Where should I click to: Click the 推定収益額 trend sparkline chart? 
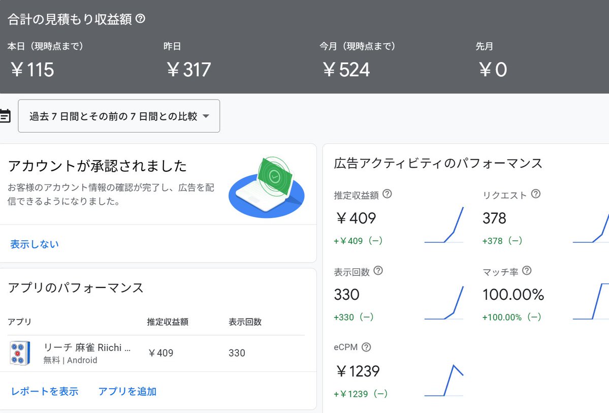point(444,225)
